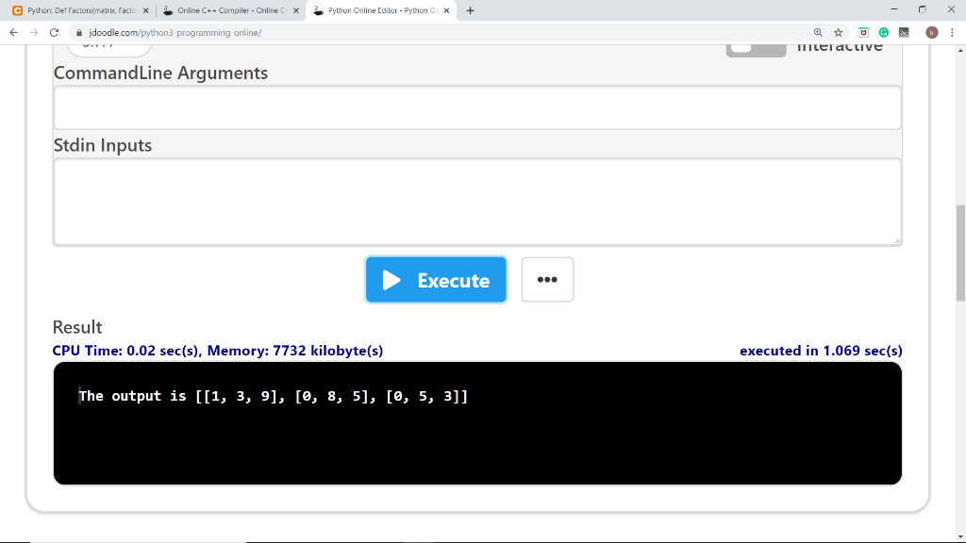Open a new browser tab
This screenshot has height=543, width=966.
[470, 10]
